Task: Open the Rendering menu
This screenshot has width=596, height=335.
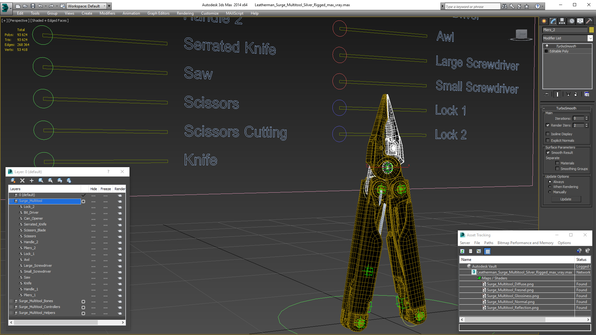Action: tap(185, 13)
